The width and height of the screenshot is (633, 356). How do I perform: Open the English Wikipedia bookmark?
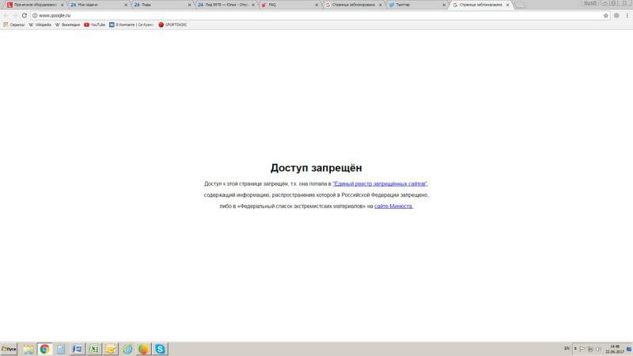tap(40, 25)
